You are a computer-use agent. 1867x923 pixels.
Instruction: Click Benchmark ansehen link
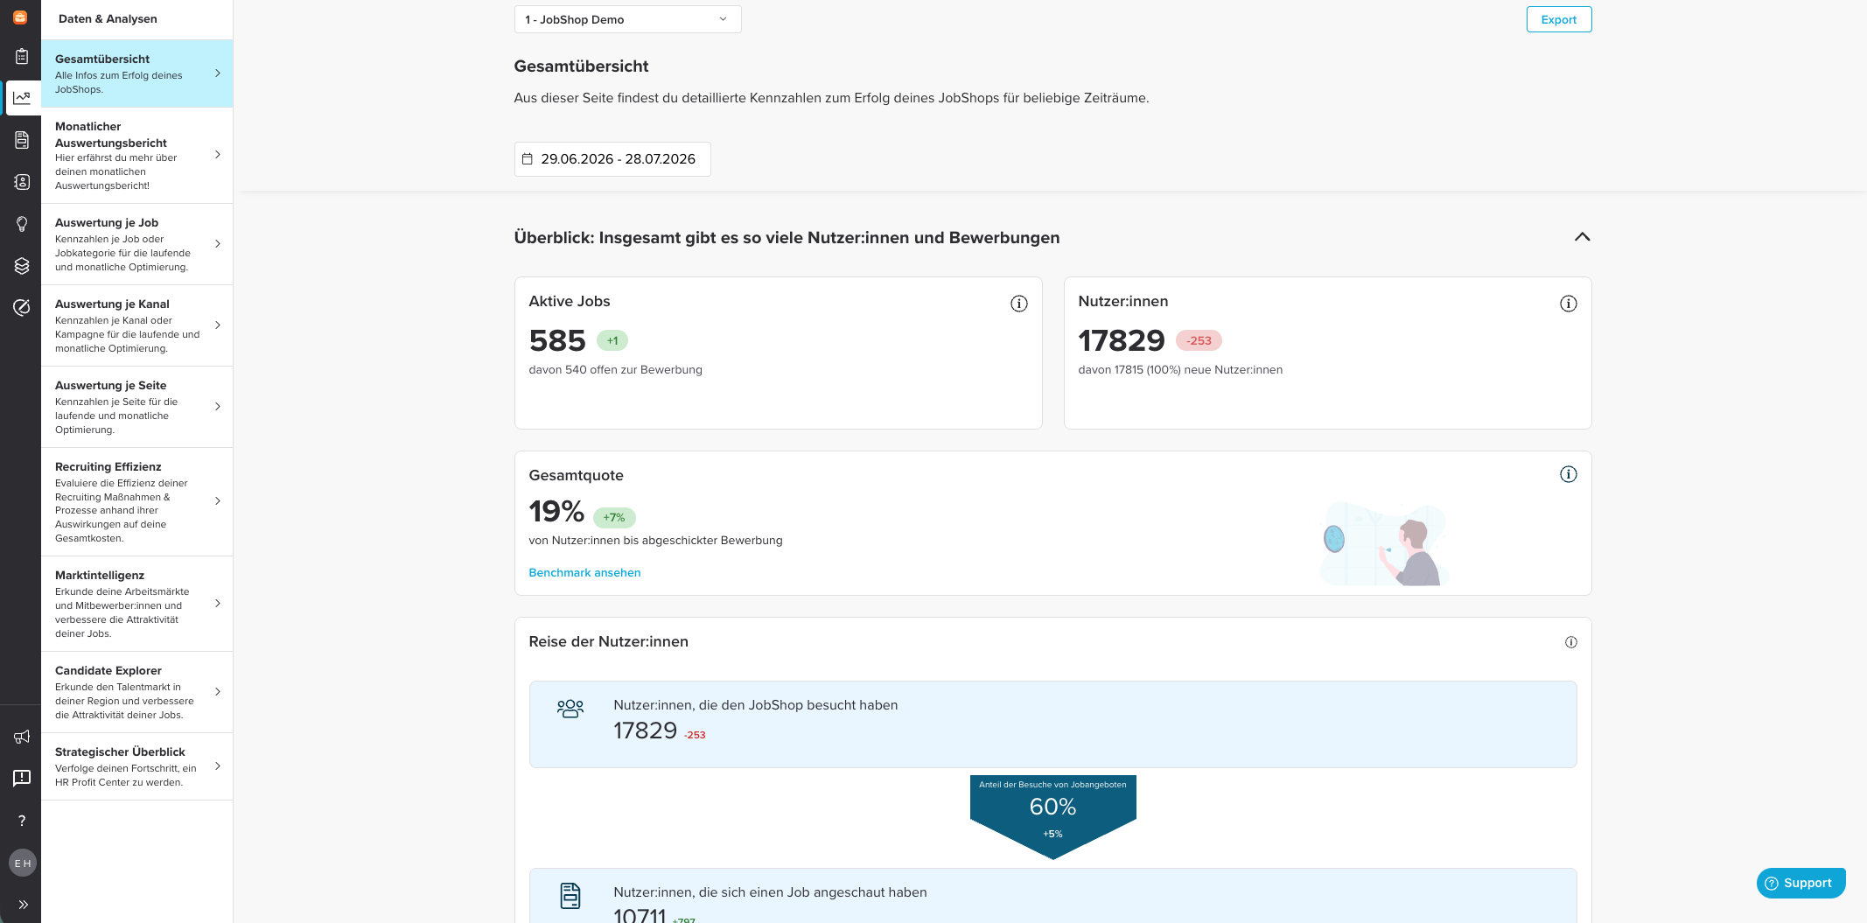[x=584, y=572]
